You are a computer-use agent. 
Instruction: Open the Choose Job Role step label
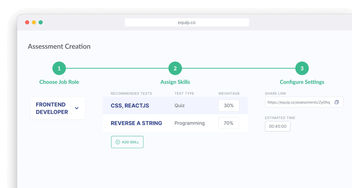(x=59, y=82)
